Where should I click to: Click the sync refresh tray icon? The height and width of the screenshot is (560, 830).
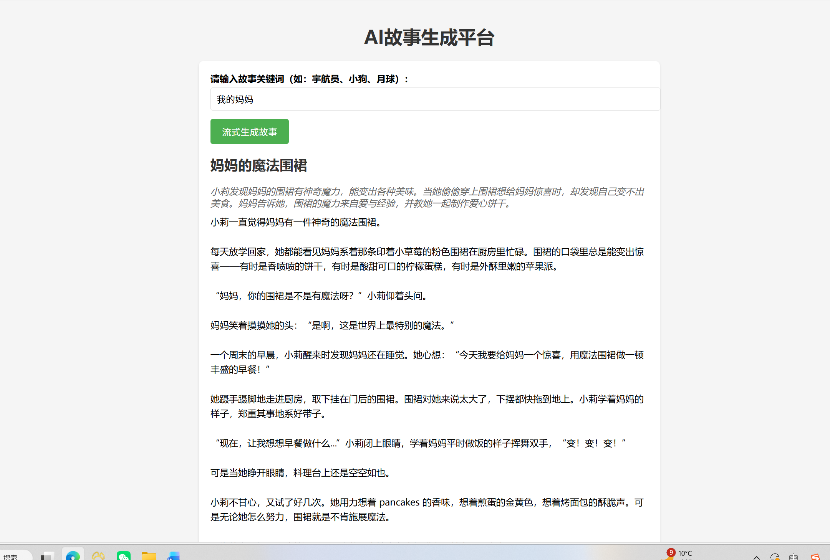(x=775, y=556)
